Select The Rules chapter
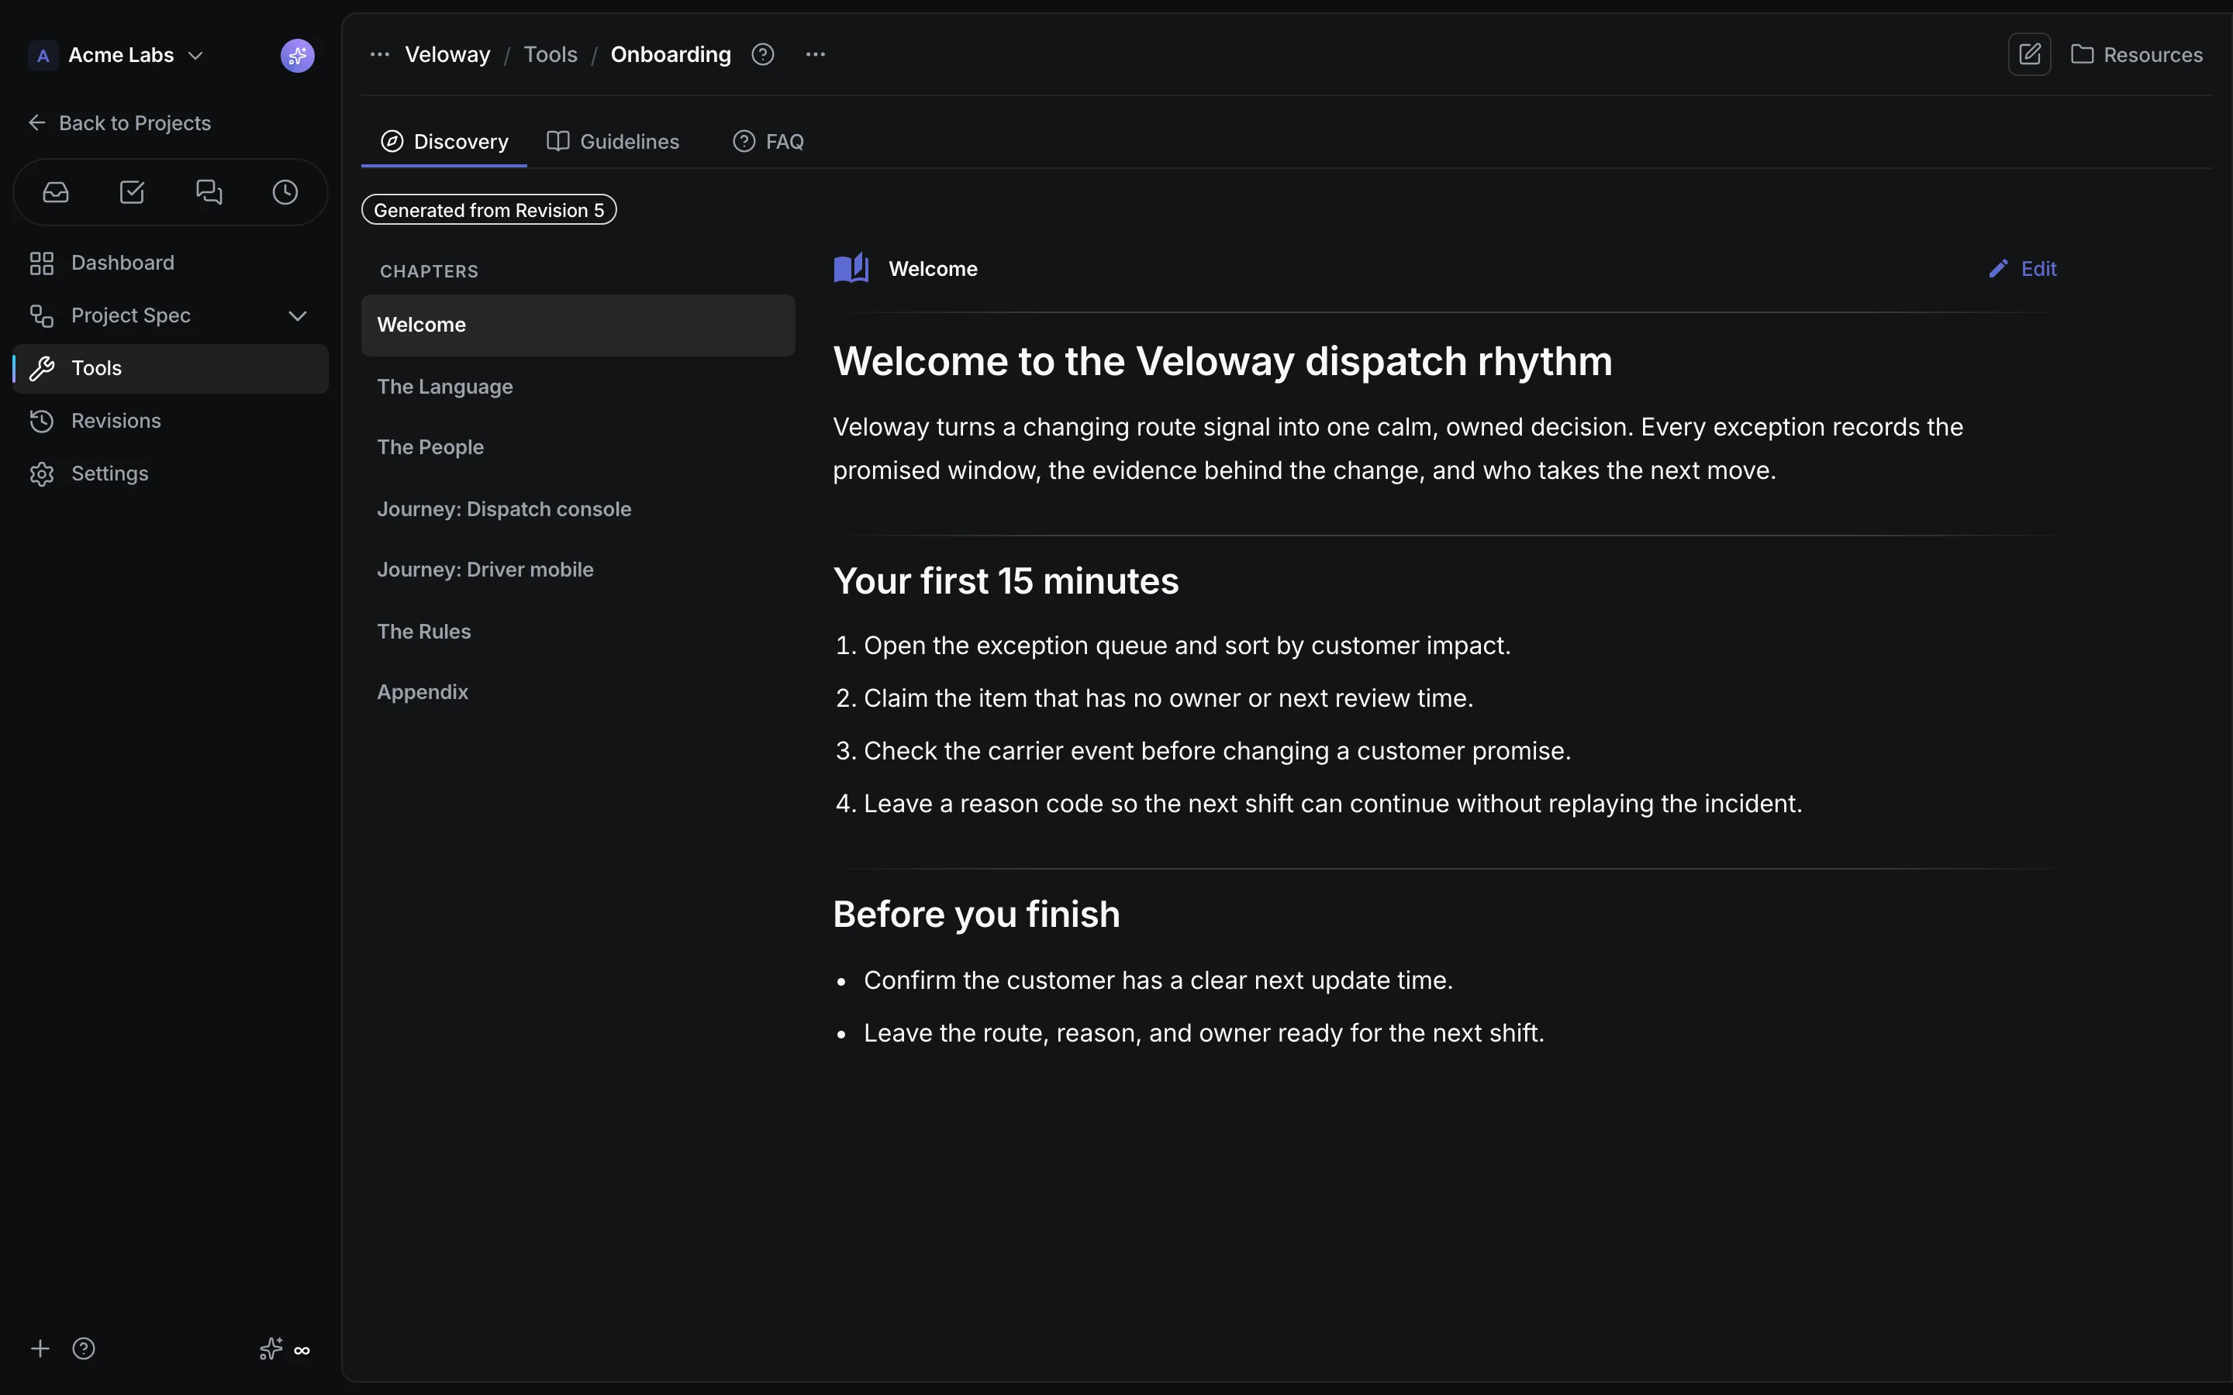2233x1395 pixels. coord(578,632)
